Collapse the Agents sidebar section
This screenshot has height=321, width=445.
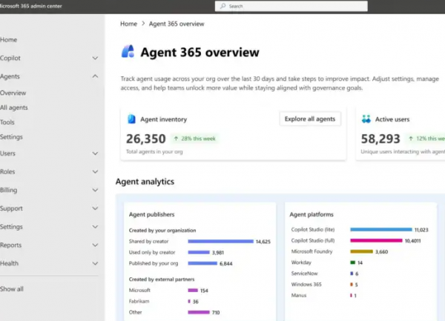click(95, 76)
